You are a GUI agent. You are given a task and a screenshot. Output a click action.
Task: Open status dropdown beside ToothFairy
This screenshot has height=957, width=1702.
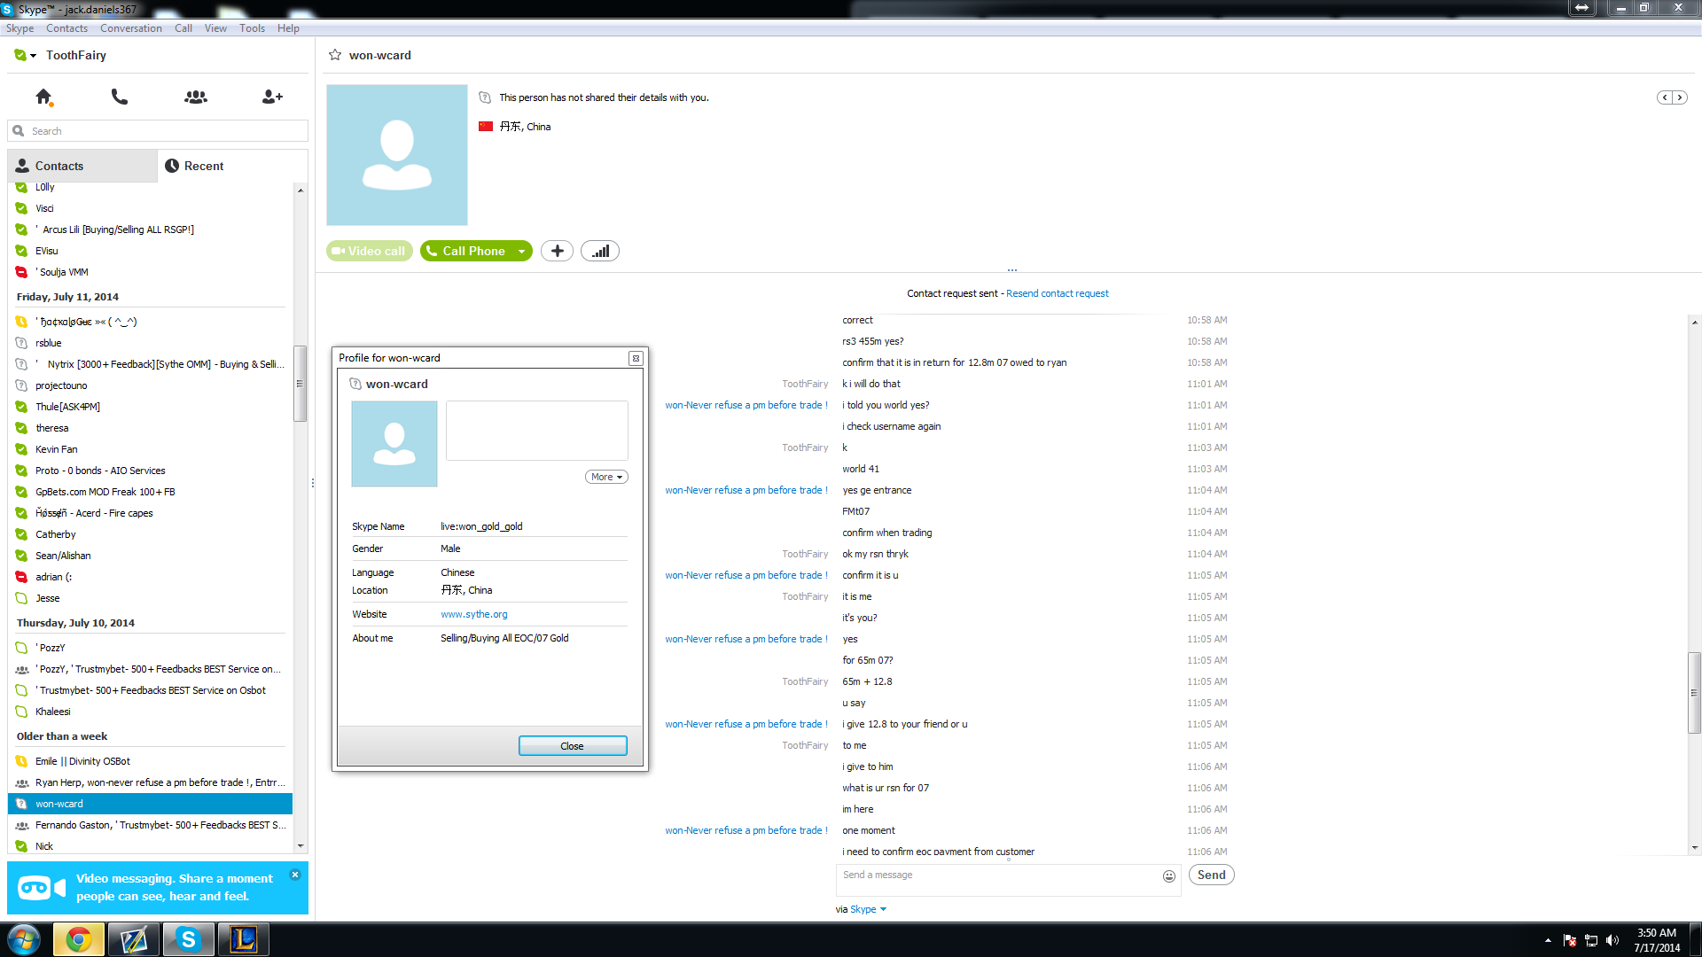tap(33, 56)
